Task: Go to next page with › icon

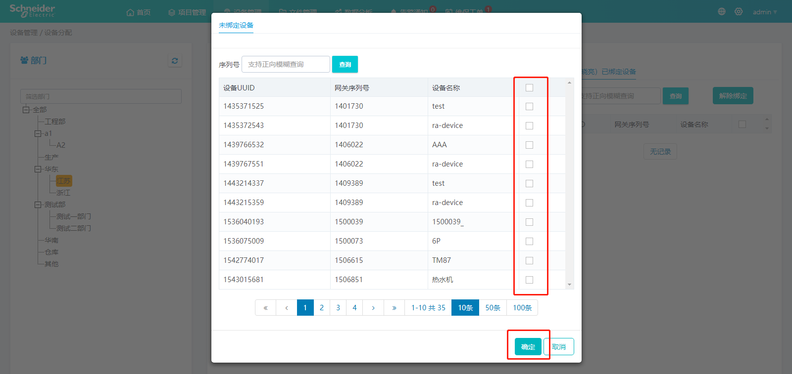Action: (x=373, y=308)
